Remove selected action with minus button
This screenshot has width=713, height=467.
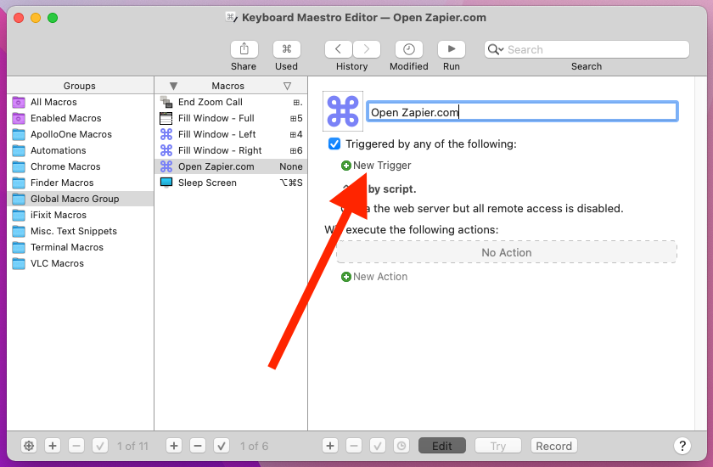pos(354,446)
